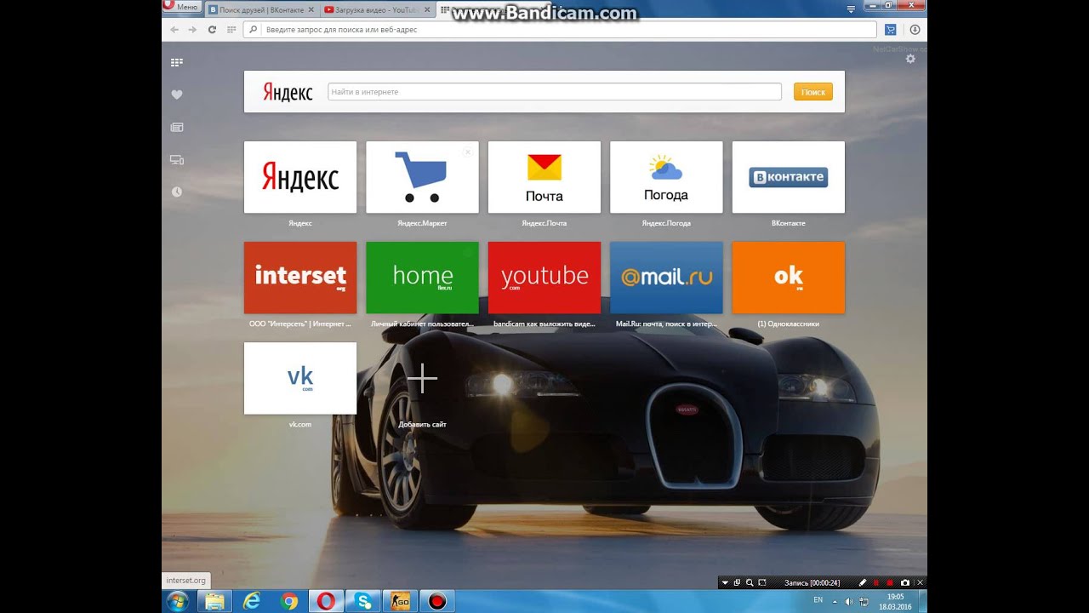Open Bookmarks heart sidebar icon
The image size is (1089, 613).
pyautogui.click(x=177, y=95)
